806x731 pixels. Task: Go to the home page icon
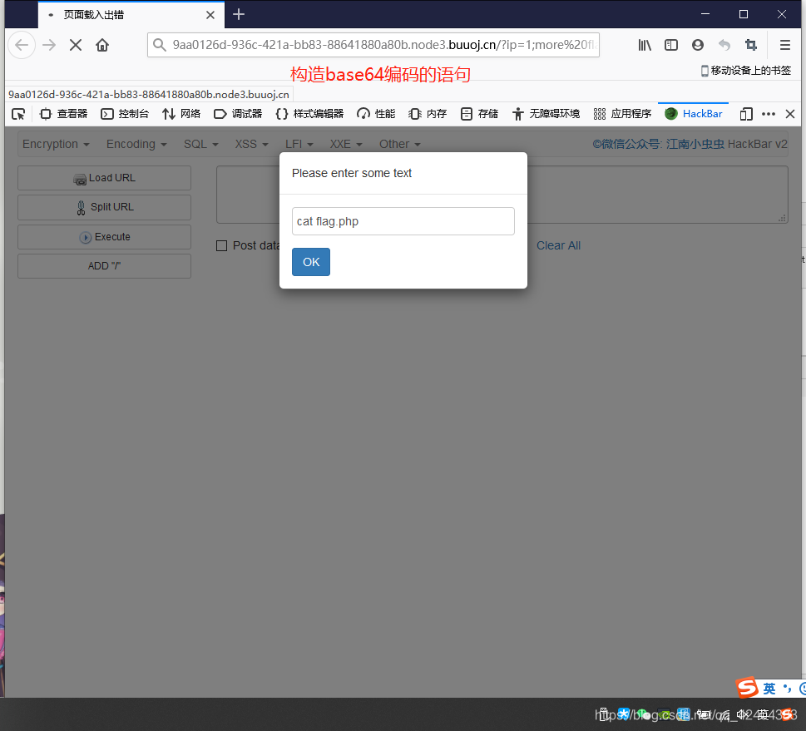point(102,45)
